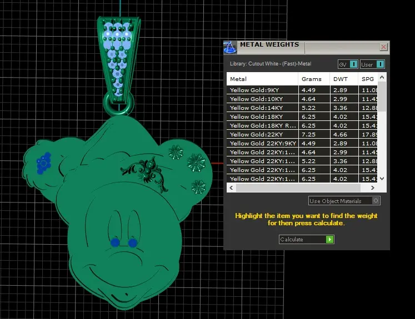Sort by the SPG column header
Screen dimensions: 415x319
coord(368,79)
